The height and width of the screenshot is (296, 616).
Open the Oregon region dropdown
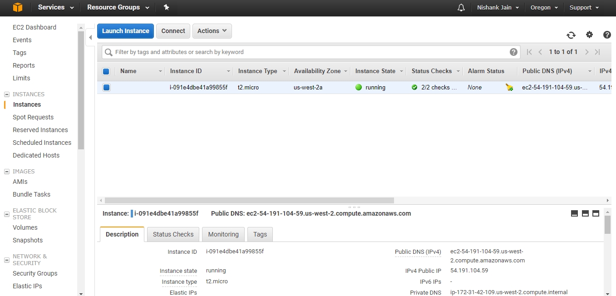click(x=544, y=8)
